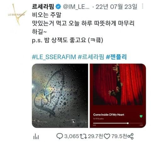Open the red curtain music screenshot
Viewport: 151px width, 142px height.
[x=118, y=96]
